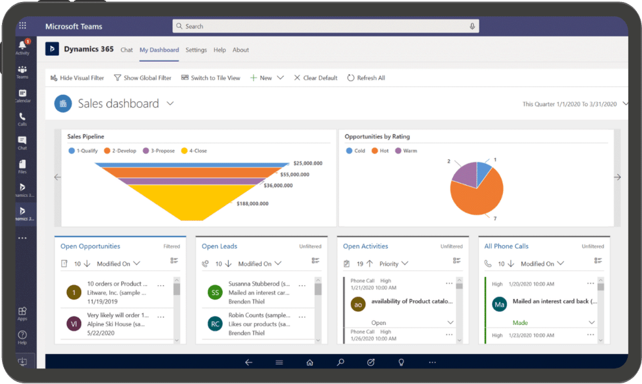Open the task checkmark icon in bottom bar
Image resolution: width=642 pixels, height=384 pixels.
tap(371, 362)
